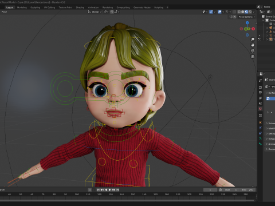Toggle X-Ray mode button
Screen dimensions: 275x206
point(234,12)
